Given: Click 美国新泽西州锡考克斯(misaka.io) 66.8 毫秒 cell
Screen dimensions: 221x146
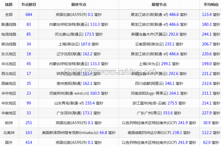Looking at the screenshot, I should click(x=79, y=133).
